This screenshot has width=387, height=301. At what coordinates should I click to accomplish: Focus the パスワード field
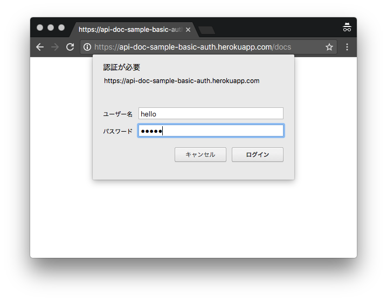[211, 131]
